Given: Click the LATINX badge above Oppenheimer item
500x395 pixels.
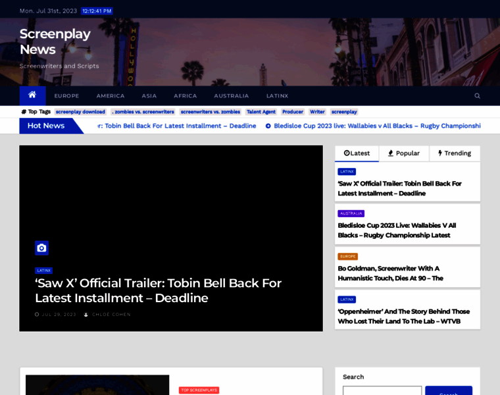Looking at the screenshot, I should (x=347, y=300).
